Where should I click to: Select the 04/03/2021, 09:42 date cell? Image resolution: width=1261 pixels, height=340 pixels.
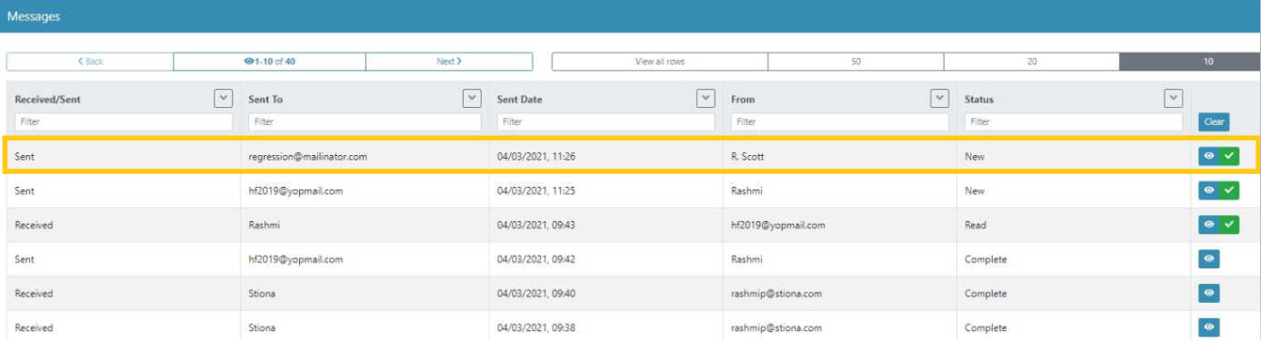coord(605,259)
